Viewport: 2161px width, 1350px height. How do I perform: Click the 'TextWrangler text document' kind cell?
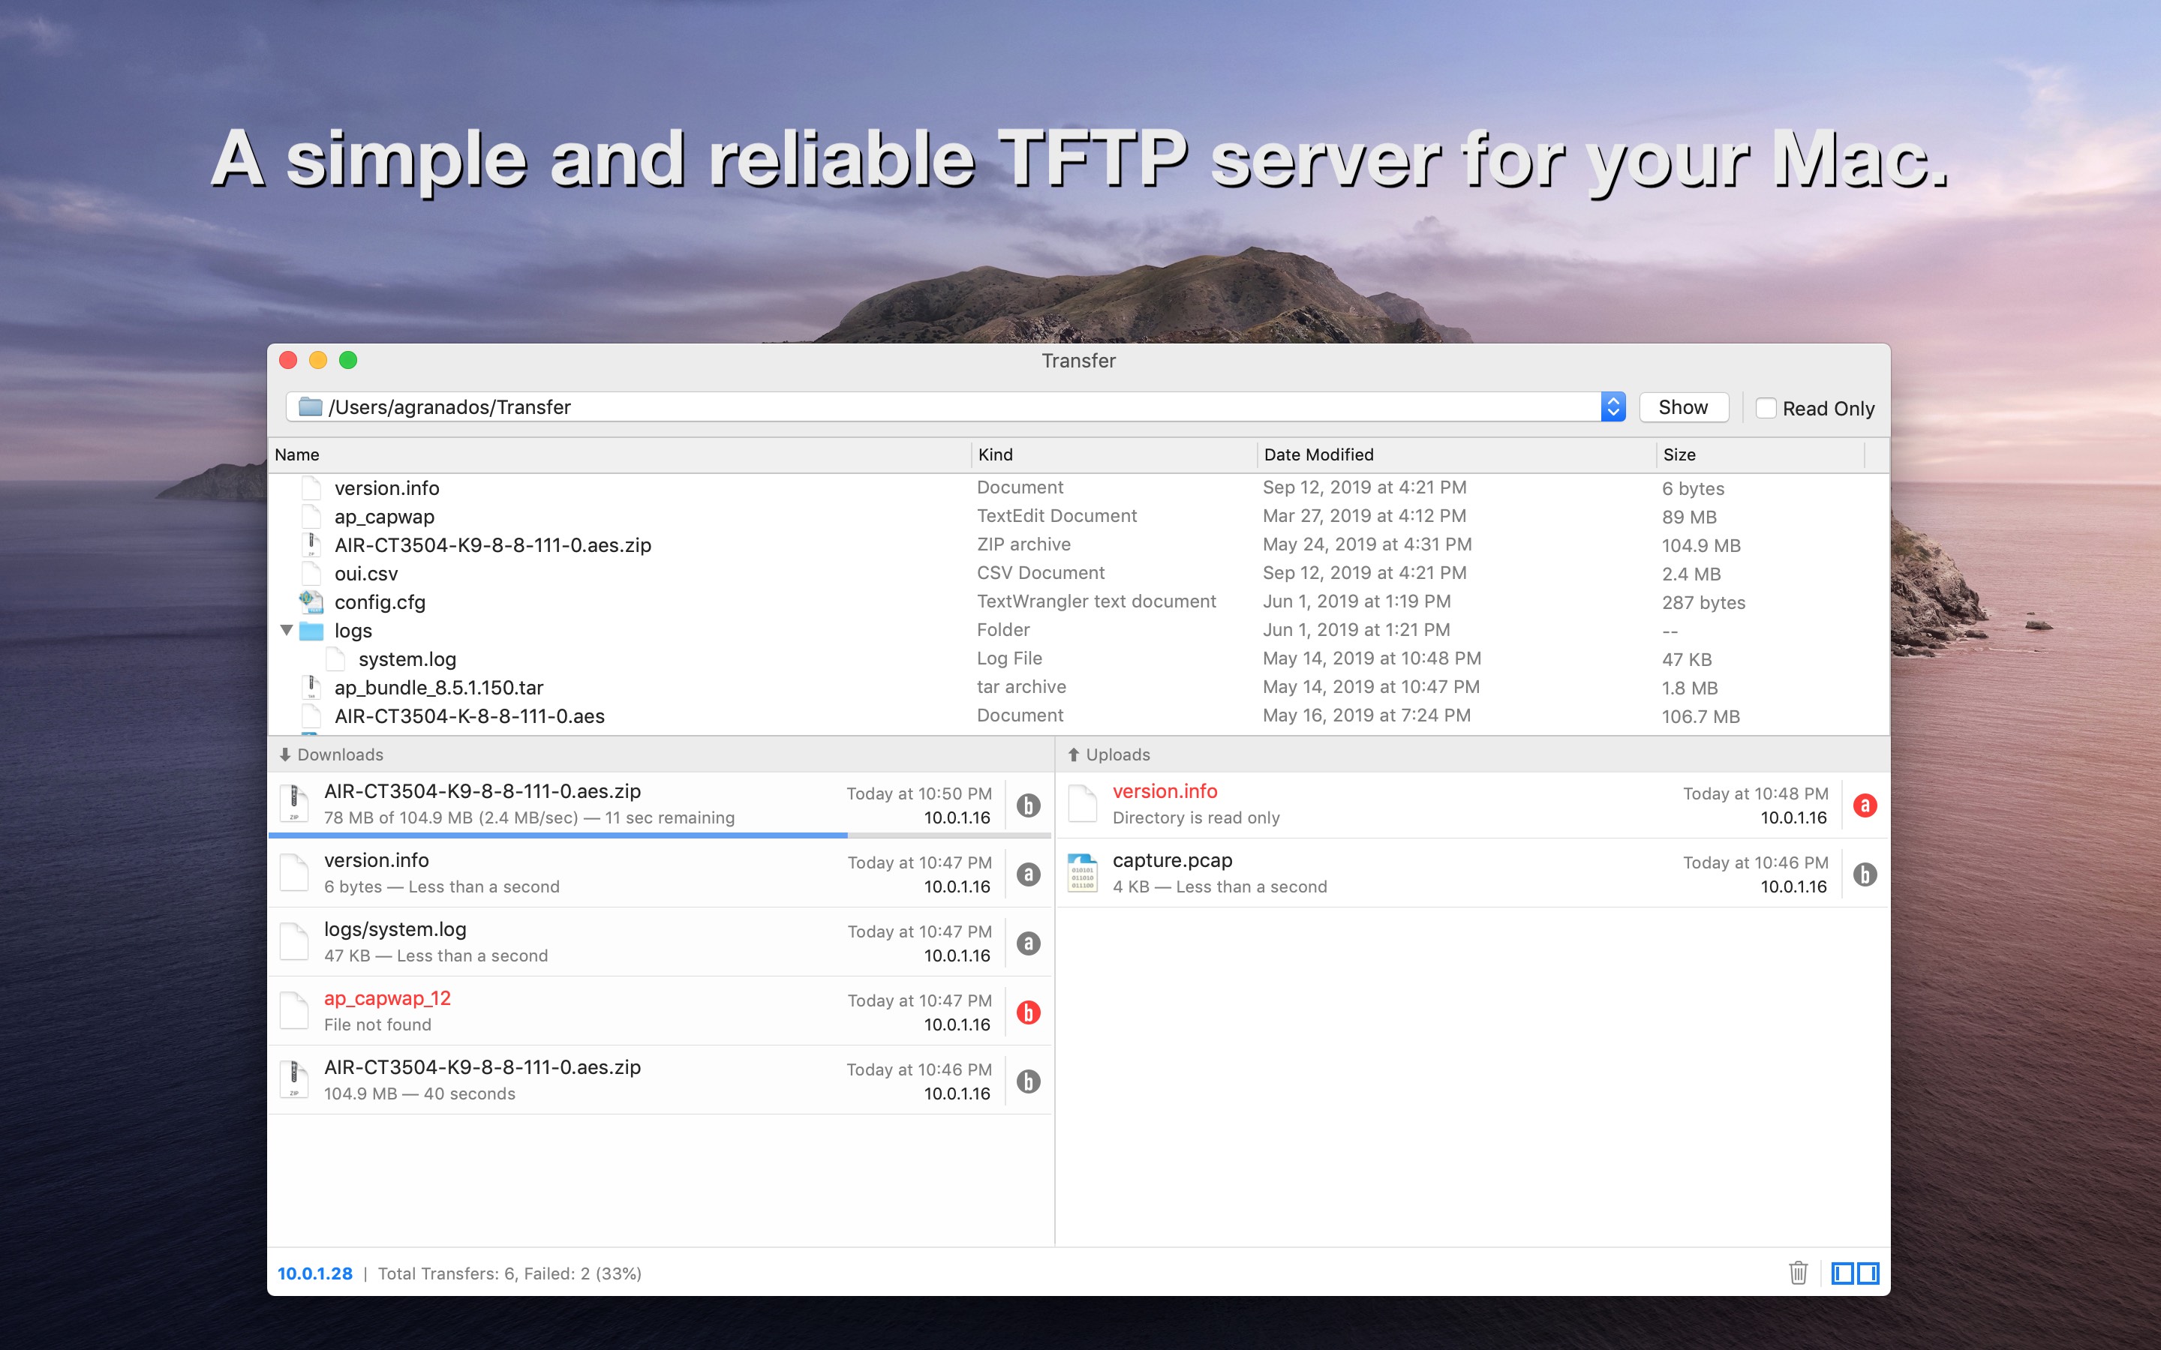point(1096,601)
